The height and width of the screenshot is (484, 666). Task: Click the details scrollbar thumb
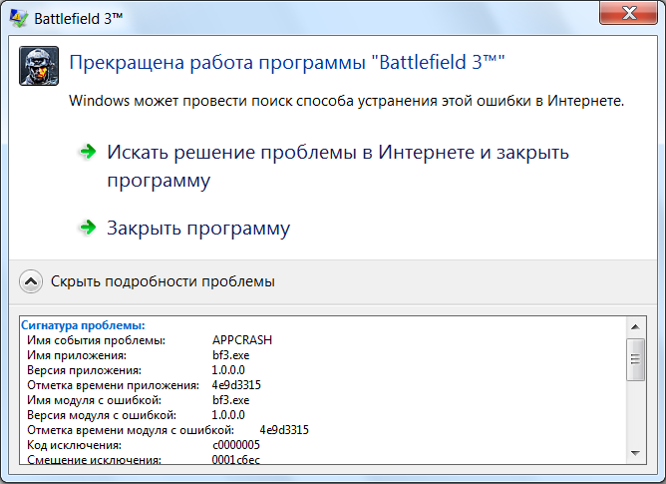635,359
